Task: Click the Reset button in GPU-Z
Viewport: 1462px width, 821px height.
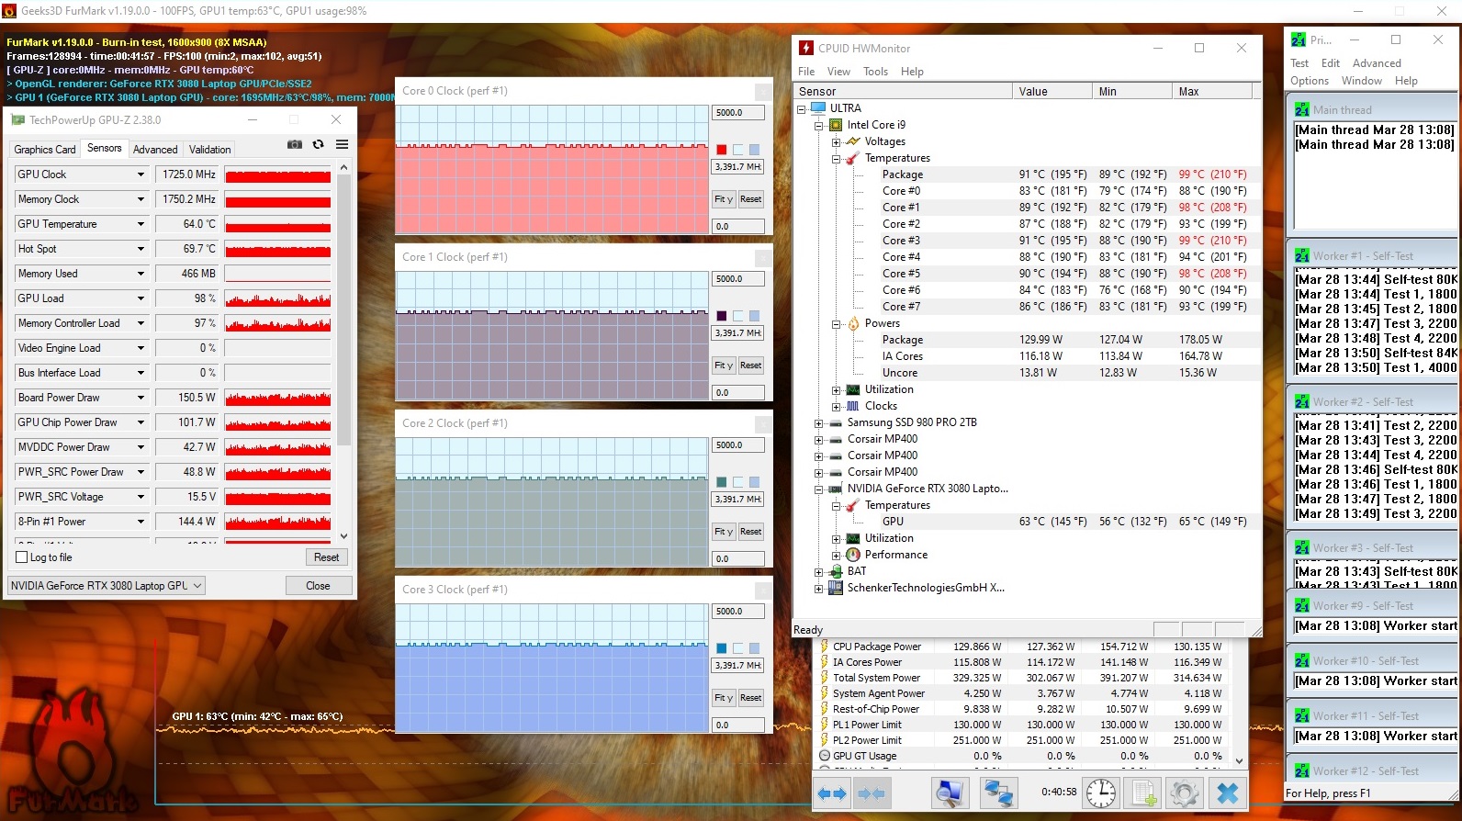Action: pyautogui.click(x=326, y=557)
